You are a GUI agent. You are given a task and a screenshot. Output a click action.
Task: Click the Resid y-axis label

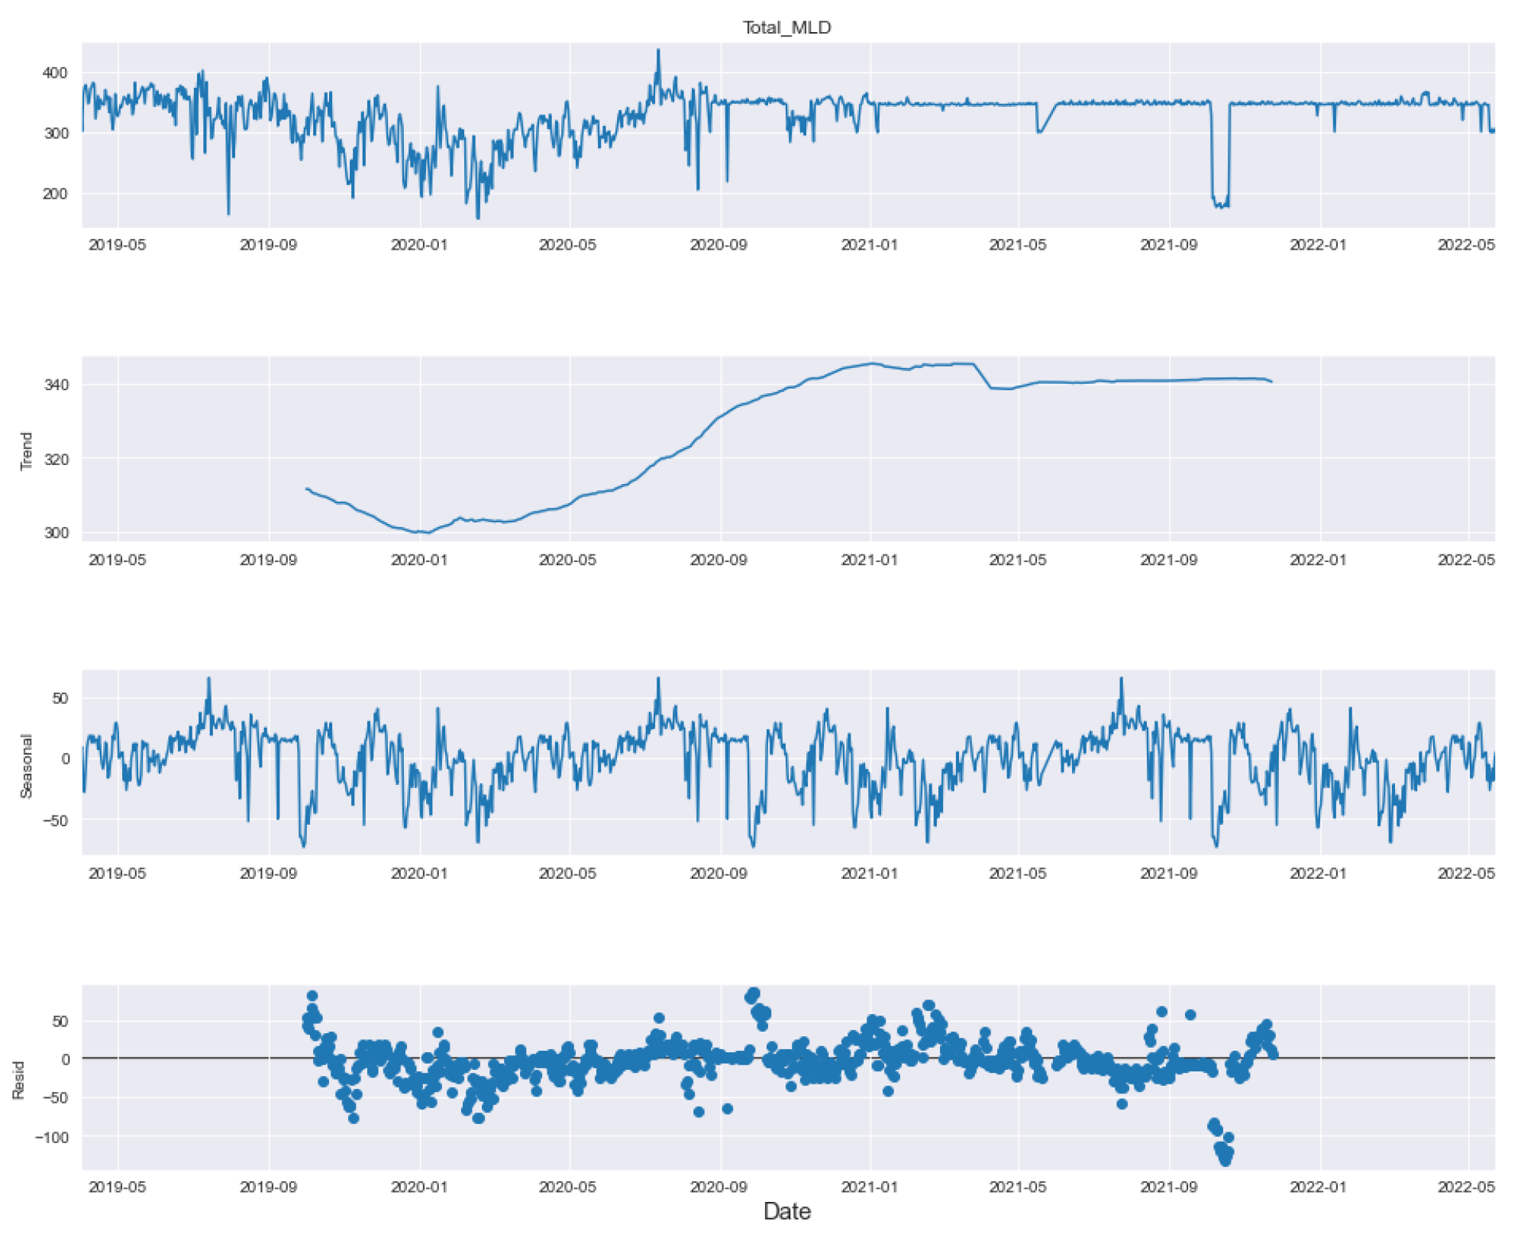point(19,1079)
